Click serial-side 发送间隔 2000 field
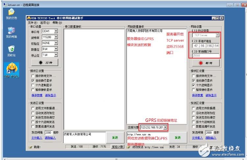The image size is (247, 160). pos(49,133)
